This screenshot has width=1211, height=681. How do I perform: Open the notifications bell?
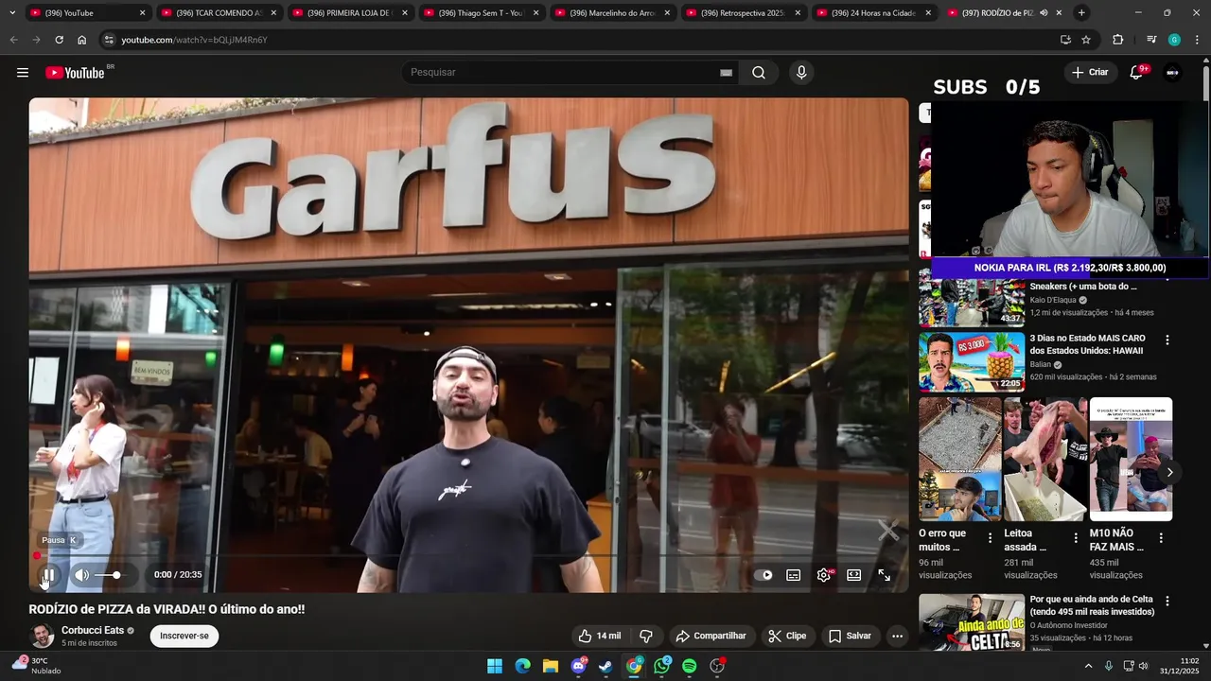[1136, 73]
